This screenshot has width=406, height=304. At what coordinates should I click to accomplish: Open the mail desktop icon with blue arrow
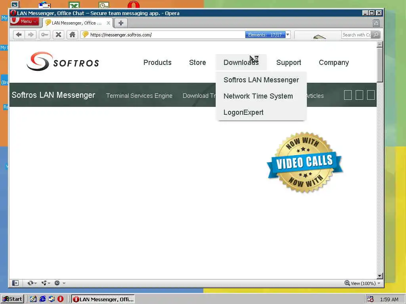(x=44, y=5)
